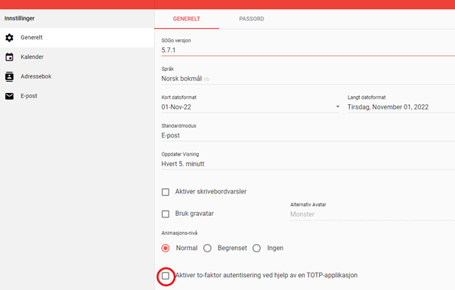Enable TOTP two-factor authentication checkbox
455x290 pixels.
pyautogui.click(x=166, y=276)
